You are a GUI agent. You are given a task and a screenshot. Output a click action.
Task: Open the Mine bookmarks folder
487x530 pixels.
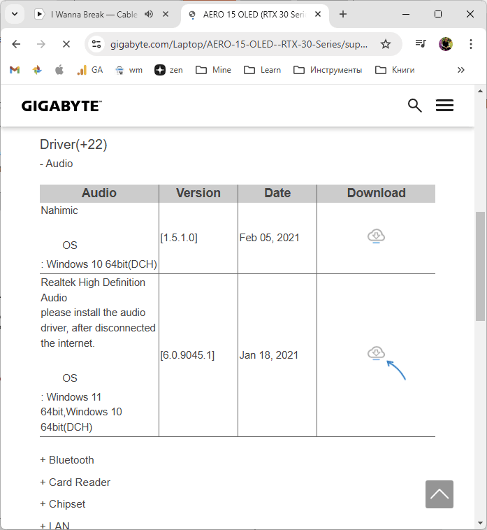tap(213, 70)
